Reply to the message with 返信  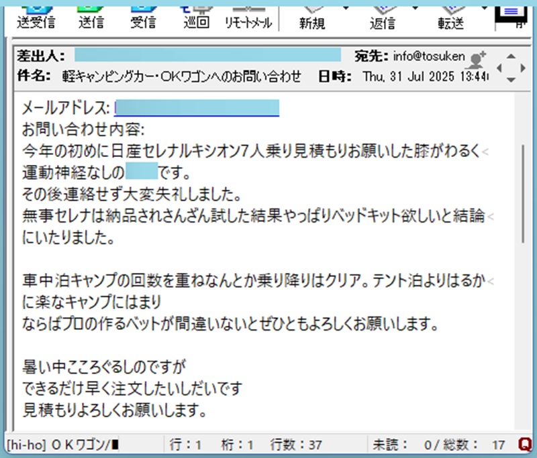click(x=382, y=16)
